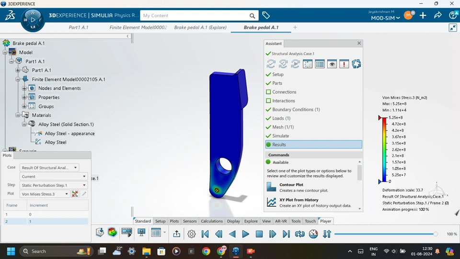Viewport: 460px width, 259px height.
Task: Open the Case dropdown in Plots
Action: pyautogui.click(x=49, y=168)
